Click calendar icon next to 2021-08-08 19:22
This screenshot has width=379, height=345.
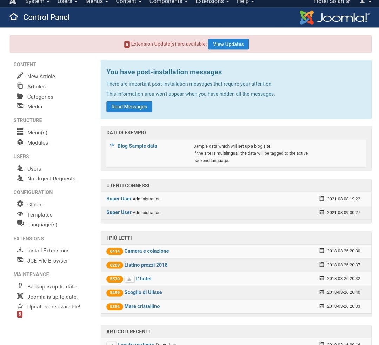point(321,199)
